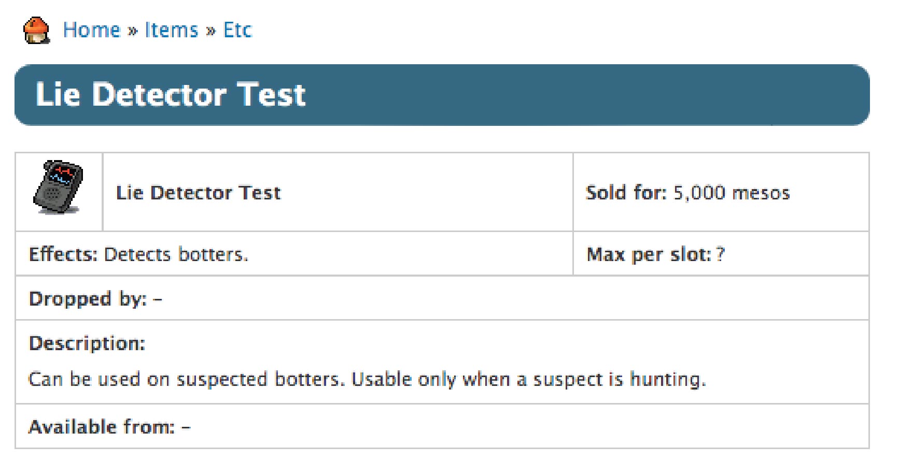899x475 pixels.
Task: Click the "Effects:" label
Action: click(63, 254)
